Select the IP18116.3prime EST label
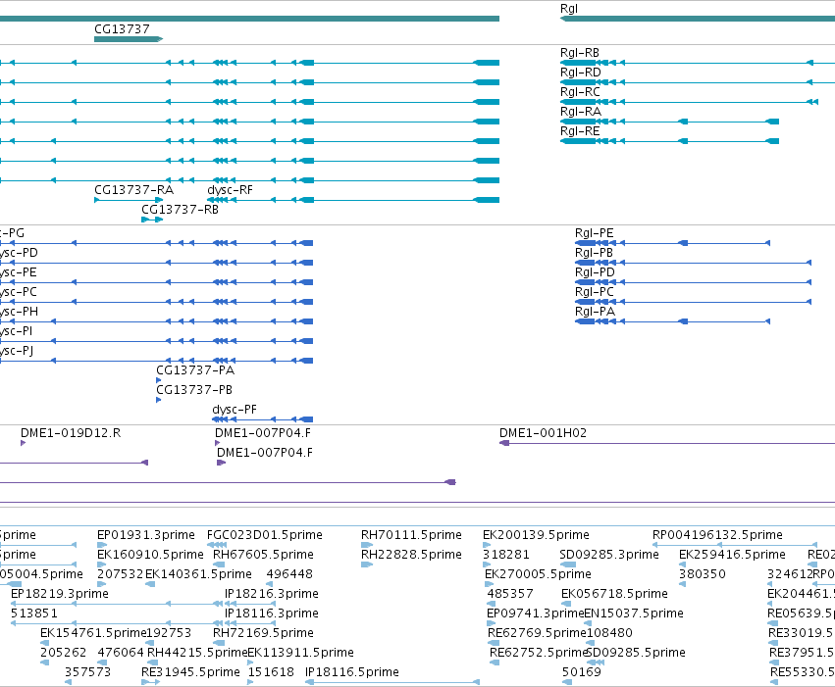 272,613
